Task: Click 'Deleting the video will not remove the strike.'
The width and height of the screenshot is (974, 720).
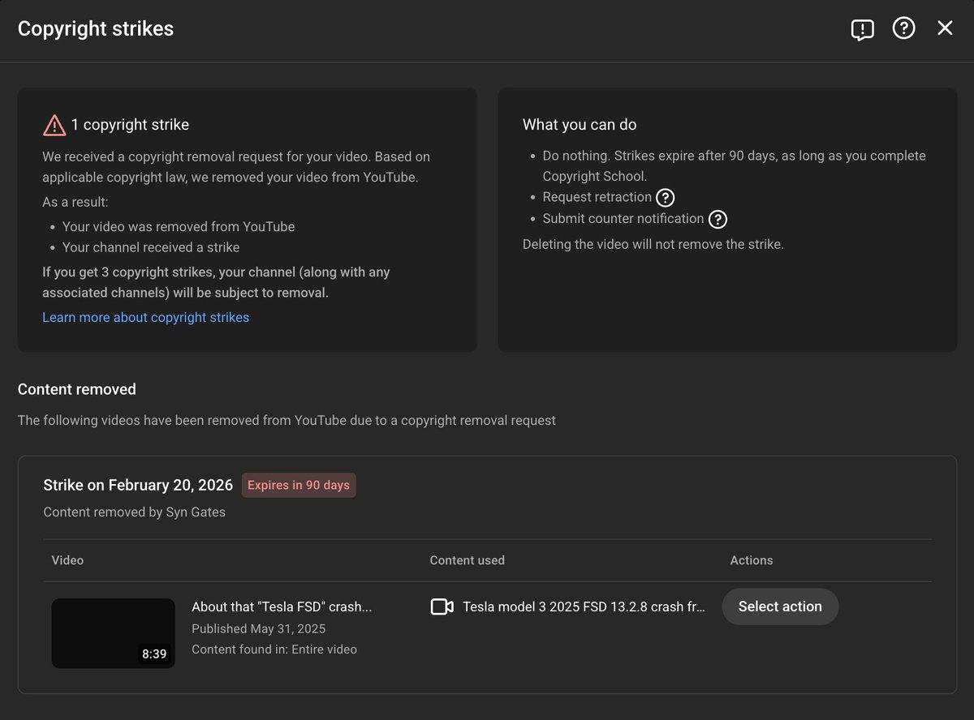Action: 653,244
